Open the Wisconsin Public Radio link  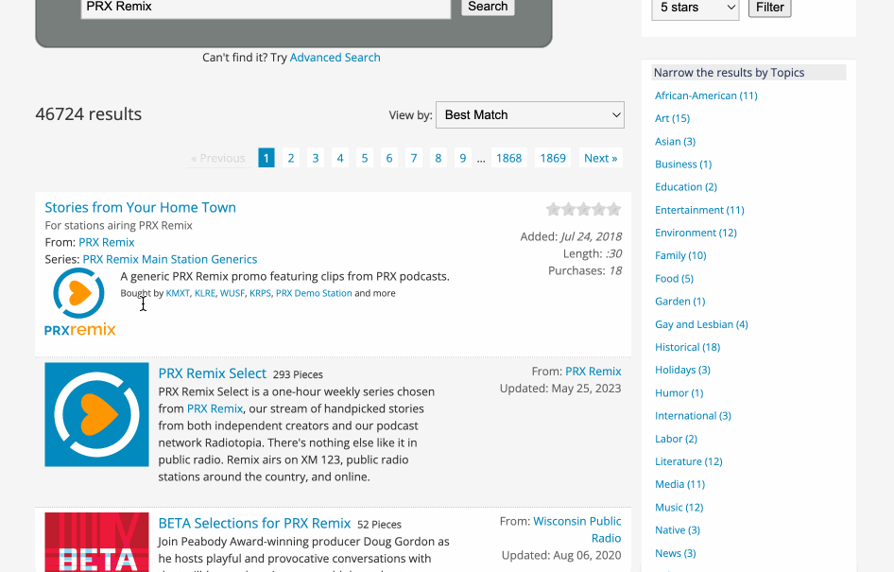[577, 529]
